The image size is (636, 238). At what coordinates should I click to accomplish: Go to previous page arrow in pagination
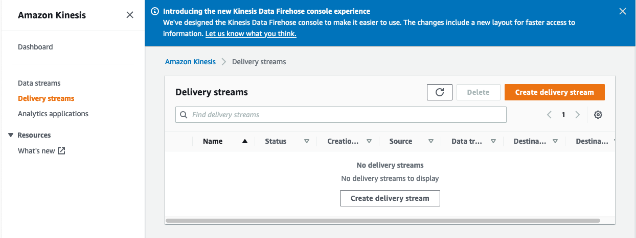click(550, 115)
